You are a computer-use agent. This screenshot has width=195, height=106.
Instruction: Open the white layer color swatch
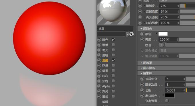point(163,34)
